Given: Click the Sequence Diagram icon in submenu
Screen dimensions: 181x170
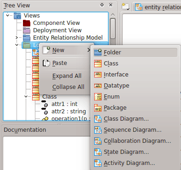Looking at the screenshot, I should (x=98, y=130).
